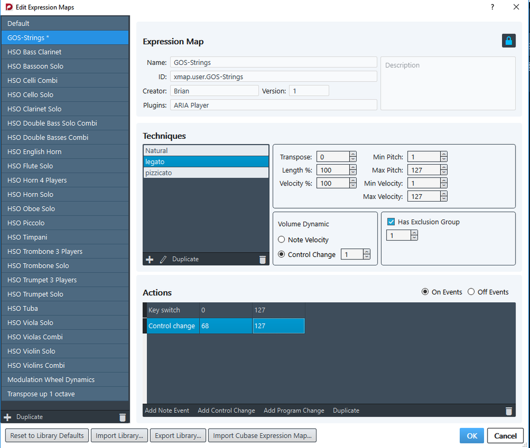This screenshot has width=530, height=448.
Task: Adjust the Control Change number stepper
Action: [367, 254]
